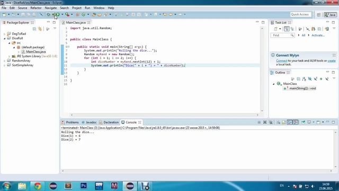Click Pin Console icon

[303, 123]
